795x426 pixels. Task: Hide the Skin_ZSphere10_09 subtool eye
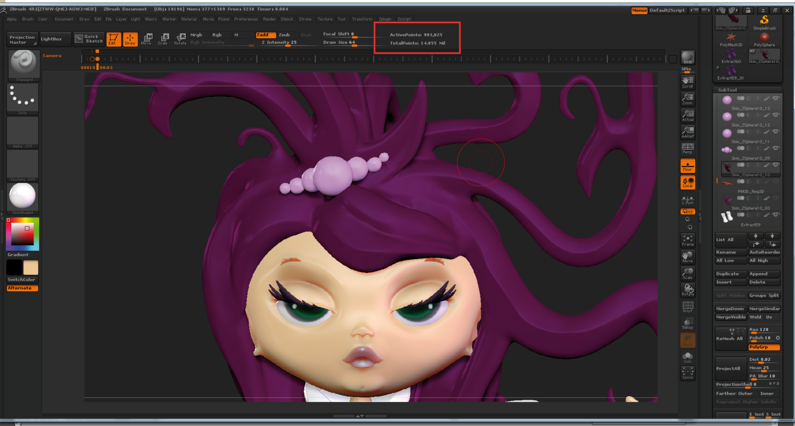pos(775,148)
